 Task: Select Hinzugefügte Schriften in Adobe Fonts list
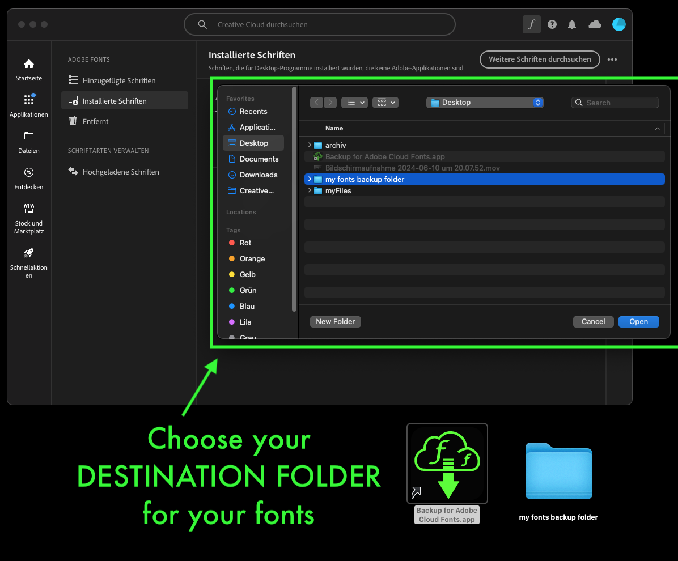pyautogui.click(x=125, y=80)
